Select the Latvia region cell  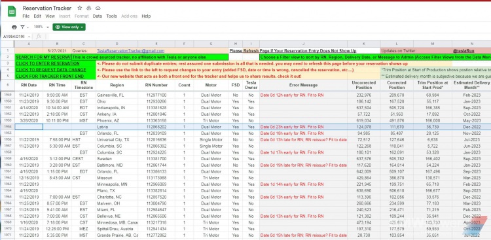point(117,127)
